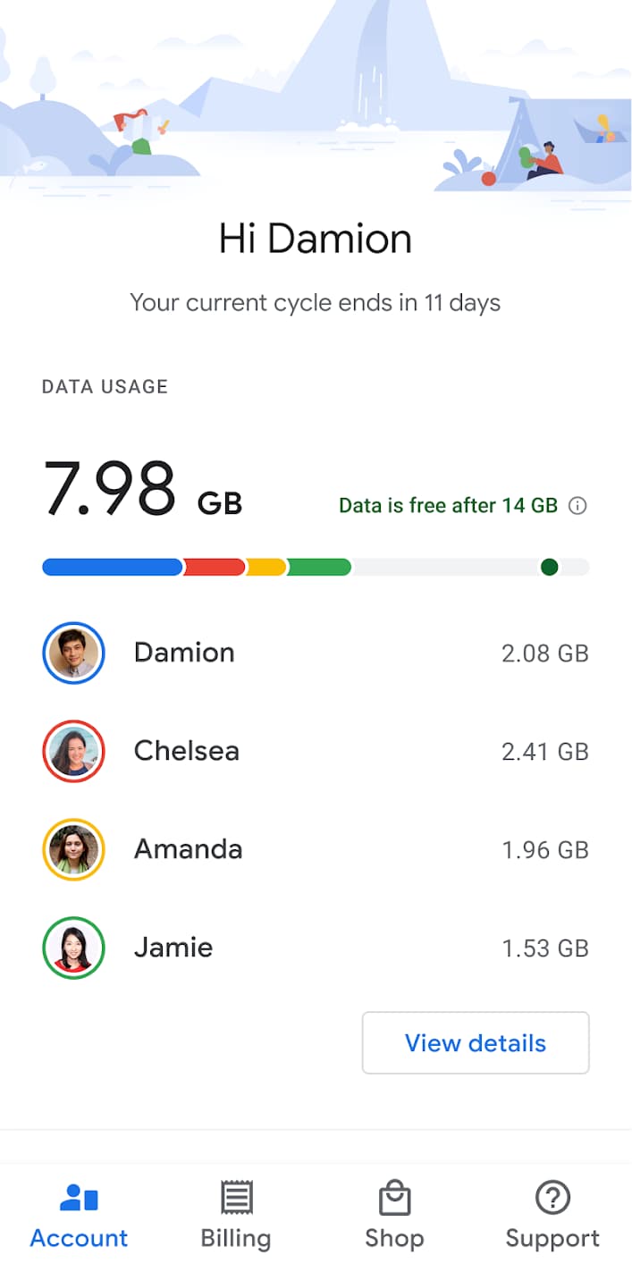Tap 'Data is free after 14 GB' text
The height and width of the screenshot is (1264, 632).
coord(448,506)
